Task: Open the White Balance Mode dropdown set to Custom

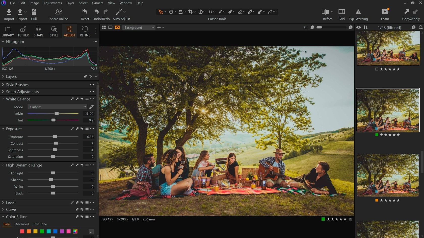Action: pyautogui.click(x=57, y=107)
